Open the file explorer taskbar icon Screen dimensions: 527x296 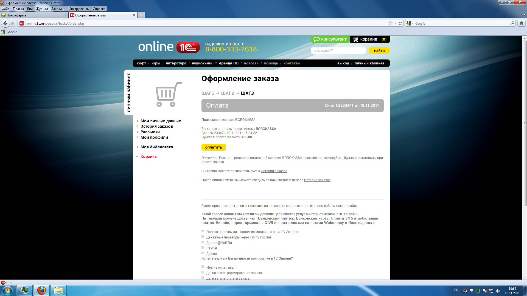tap(58, 291)
